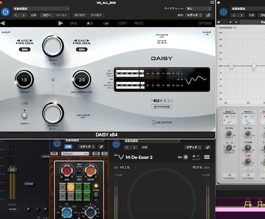The image size is (265, 219).
Task: Open the BITS dropdown
Action: pos(162,41)
